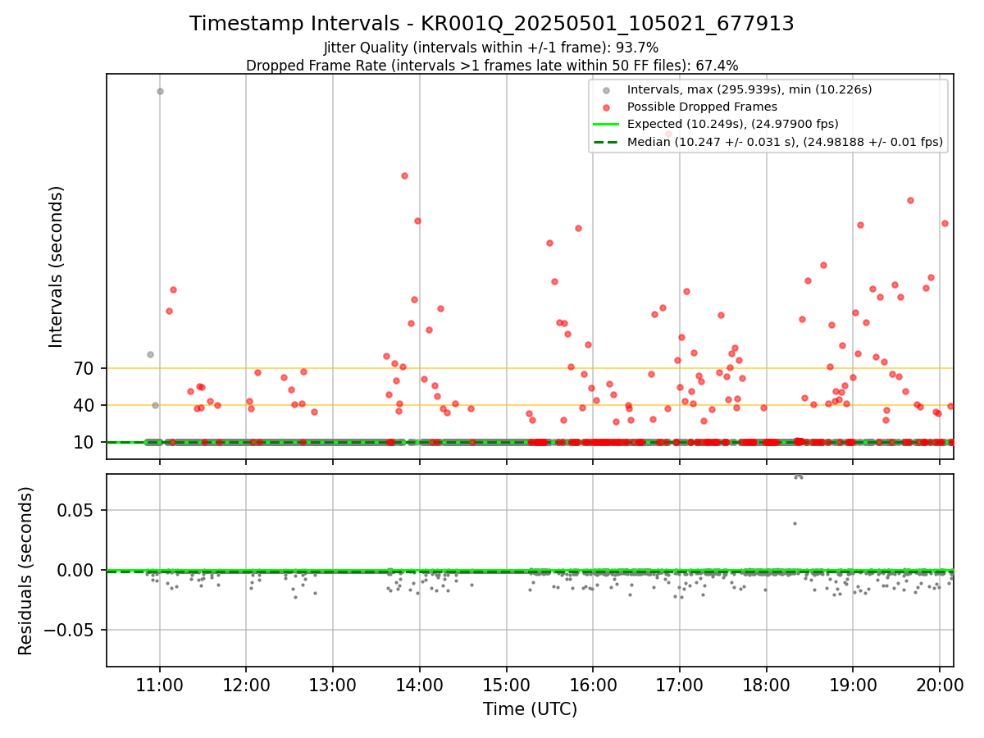Click the solid green line legend sample
The image size is (984, 738).
pyautogui.click(x=606, y=125)
